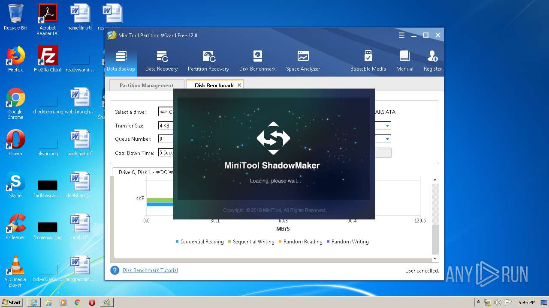Open Internet Explorer in taskbar
Viewport: 549px width, 308px height.
click(x=33, y=302)
